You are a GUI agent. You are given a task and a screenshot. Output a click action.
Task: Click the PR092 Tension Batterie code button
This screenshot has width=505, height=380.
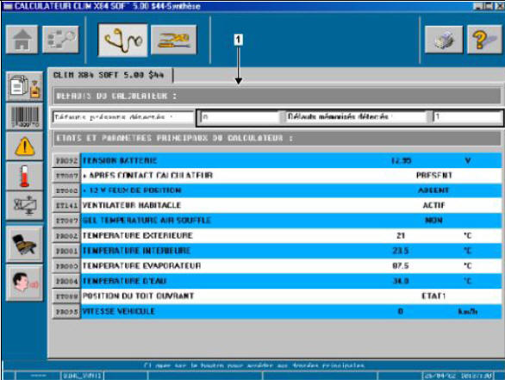coord(66,160)
